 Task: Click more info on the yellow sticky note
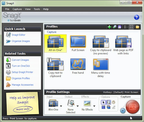tap(23, 109)
